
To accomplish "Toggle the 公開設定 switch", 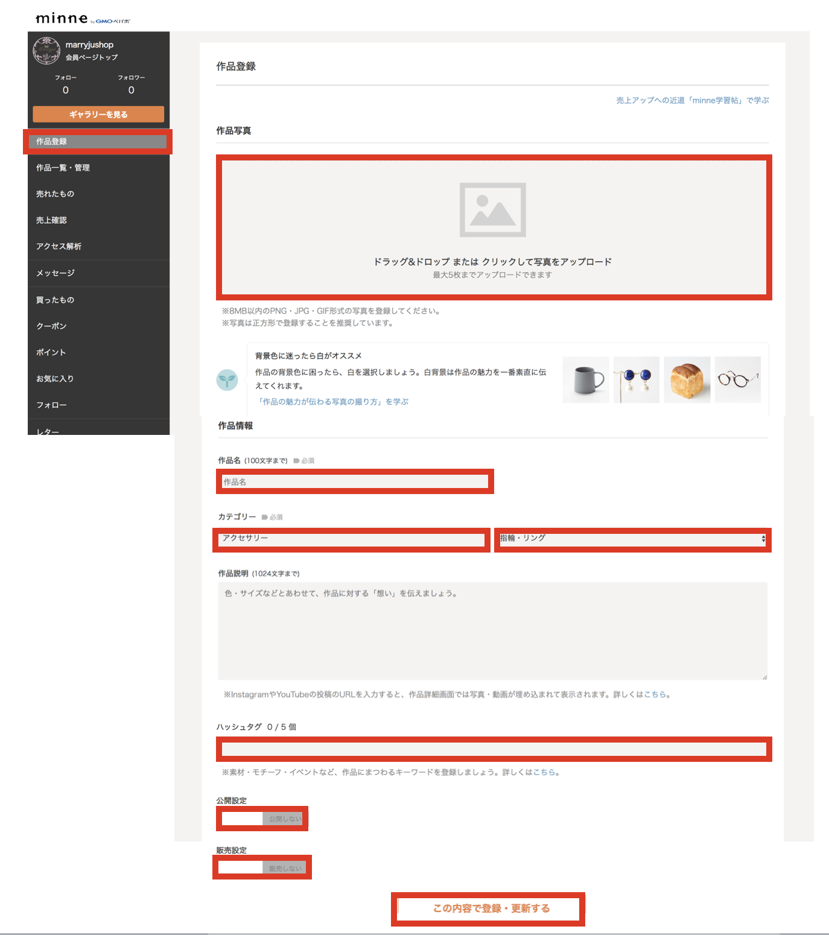I will [262, 819].
